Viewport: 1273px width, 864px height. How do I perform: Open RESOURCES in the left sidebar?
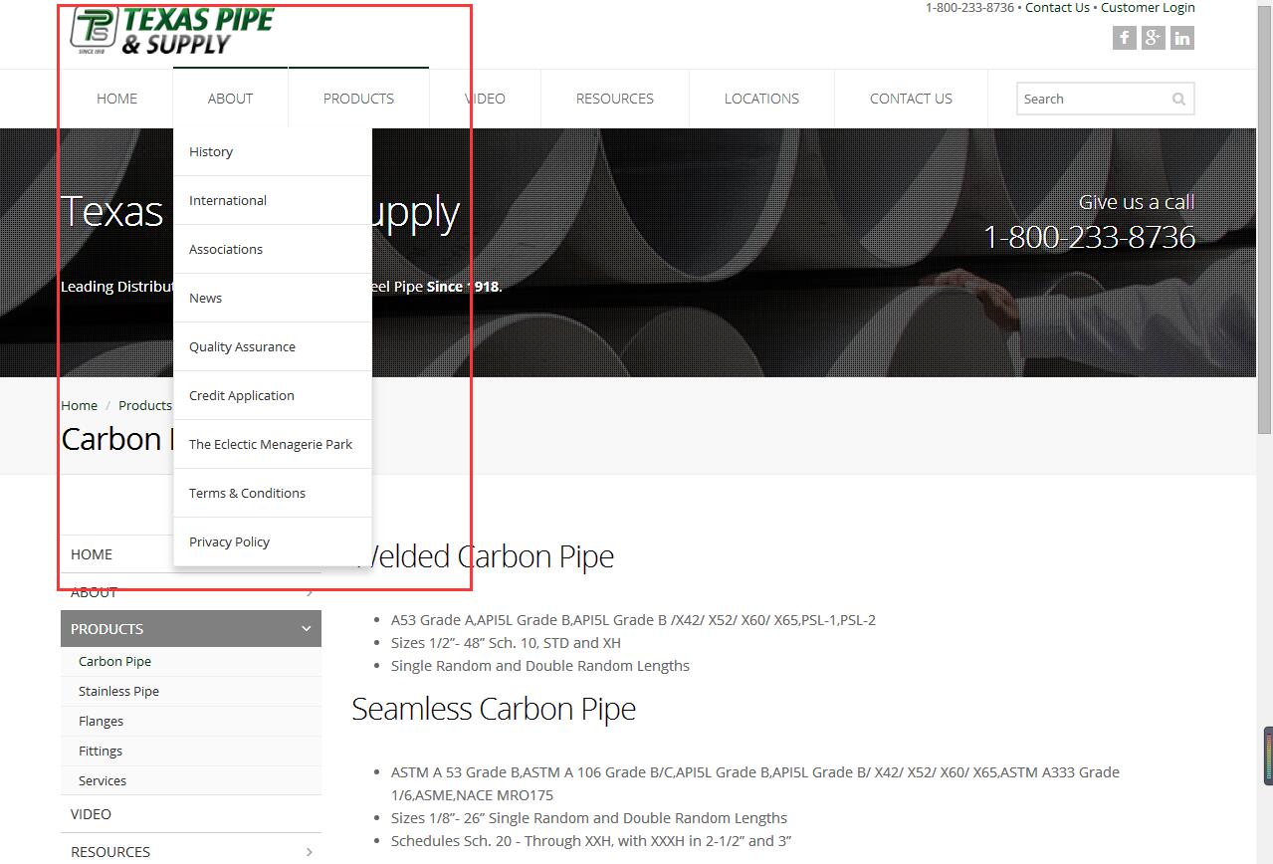(110, 852)
